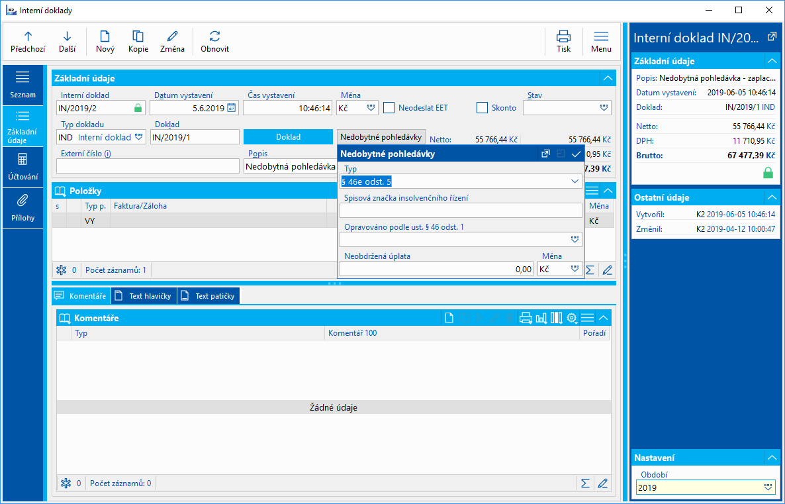Open Komentáře panel settings gear icon
Screen dimensions: 785x504
571,318
